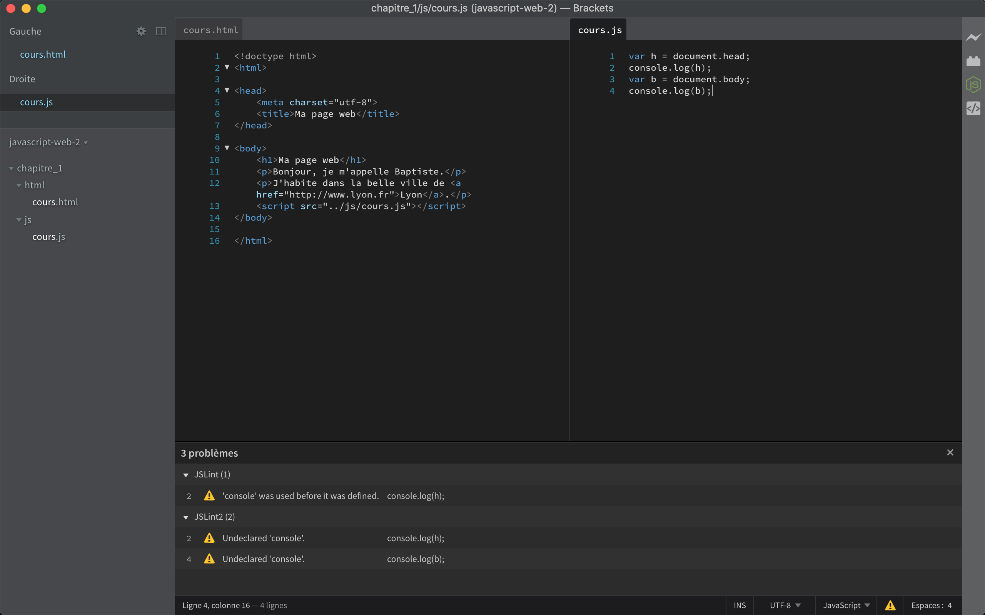Viewport: 985px width, 615px height.
Task: Click 'Espaces : 4' indent setting
Action: [932, 605]
